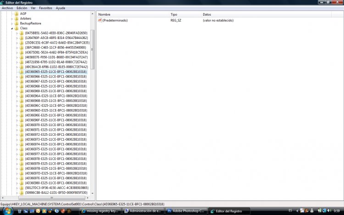Click the Registry Editor title bar icon

3,2
